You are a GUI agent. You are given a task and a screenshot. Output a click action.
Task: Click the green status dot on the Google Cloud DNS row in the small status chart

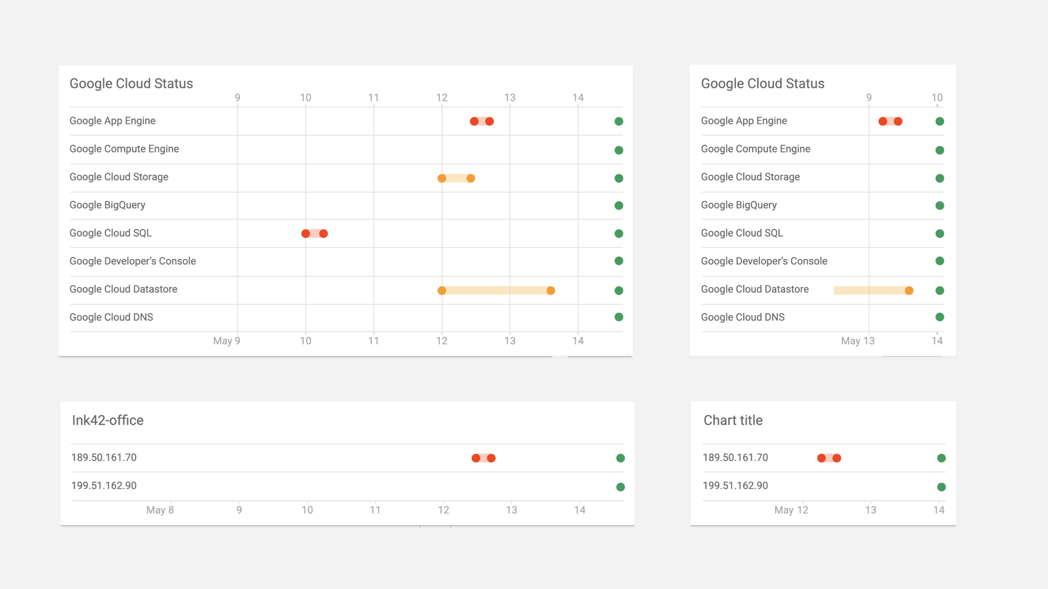click(939, 317)
